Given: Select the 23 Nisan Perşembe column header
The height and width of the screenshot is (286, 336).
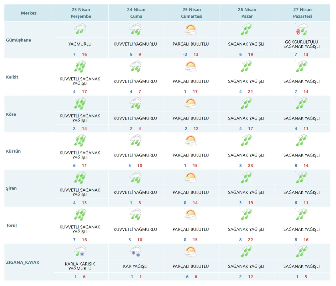Looking at the screenshot, I should [x=81, y=13].
